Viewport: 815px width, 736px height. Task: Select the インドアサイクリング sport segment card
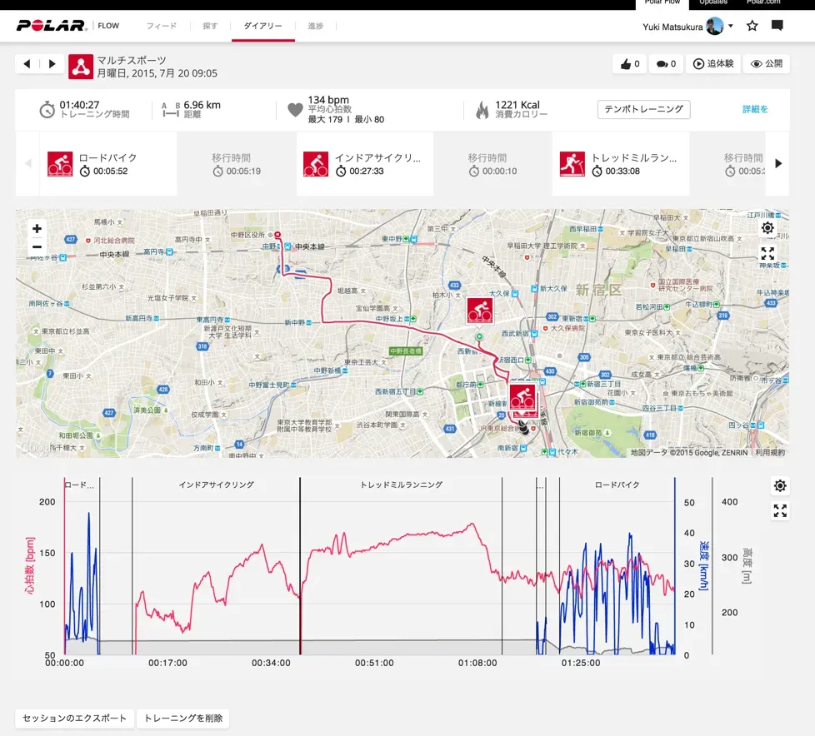point(364,164)
